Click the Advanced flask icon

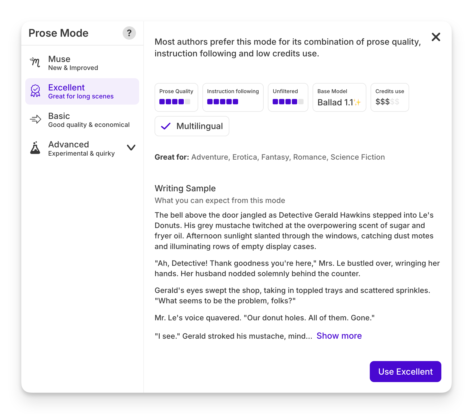tap(35, 148)
